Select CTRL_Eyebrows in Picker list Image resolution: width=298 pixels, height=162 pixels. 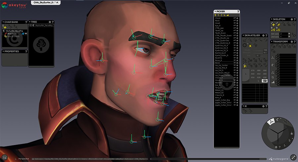point(222,40)
